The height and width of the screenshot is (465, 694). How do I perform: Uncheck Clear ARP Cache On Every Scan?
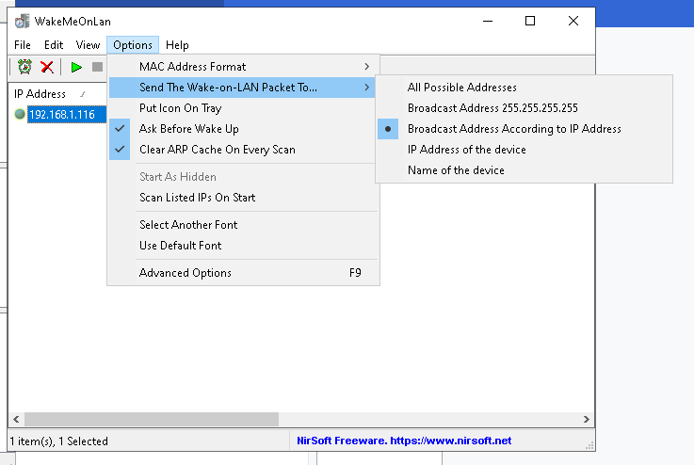pyautogui.click(x=217, y=150)
